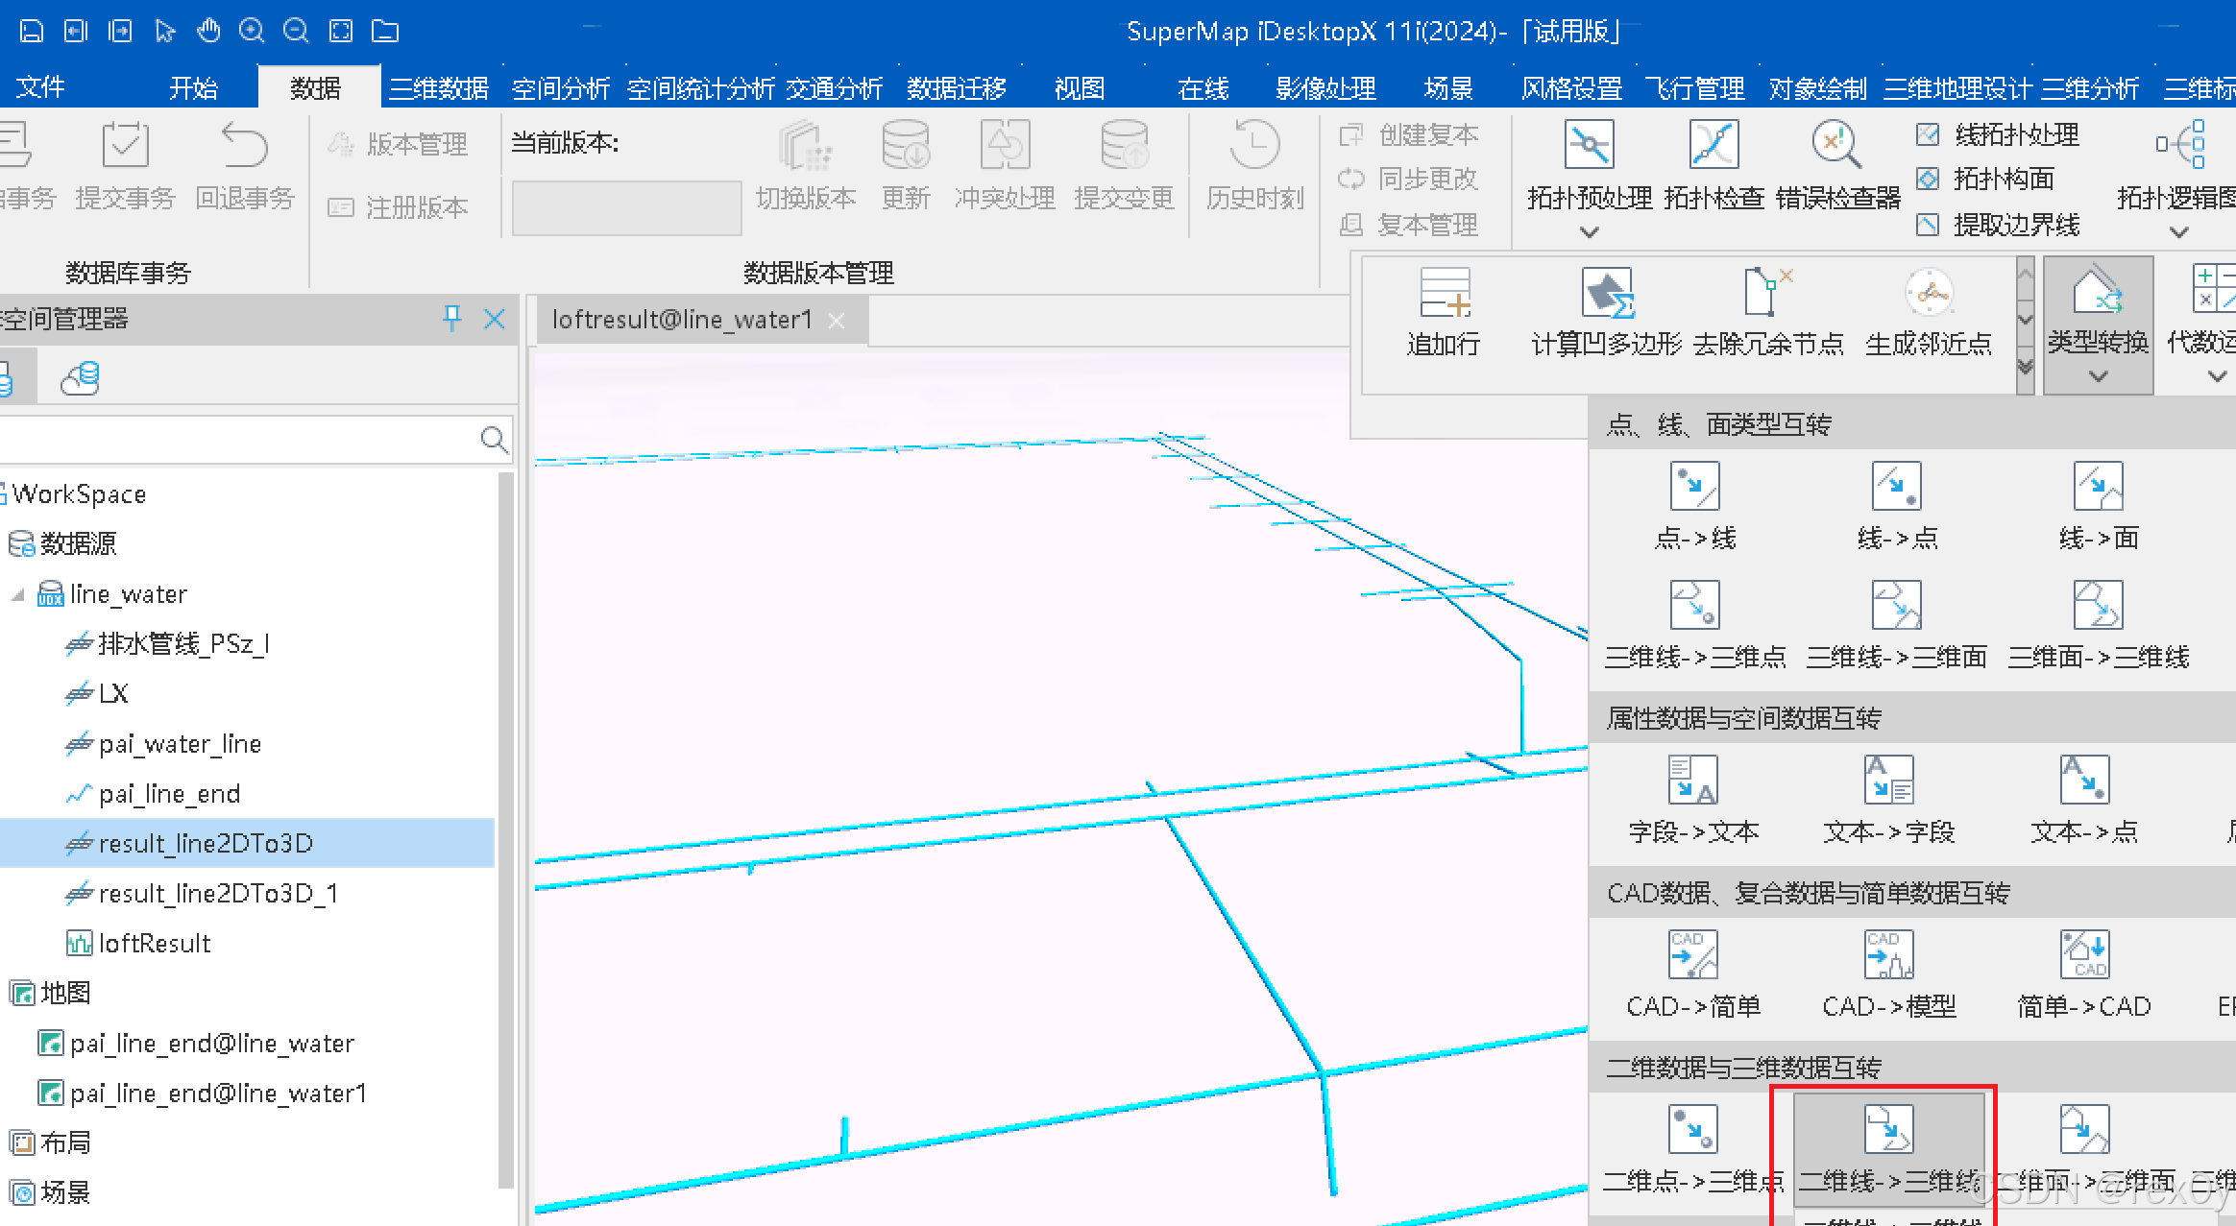The width and height of the screenshot is (2236, 1226).
Task: Click the 拓扑构面 button
Action: [x=2003, y=179]
